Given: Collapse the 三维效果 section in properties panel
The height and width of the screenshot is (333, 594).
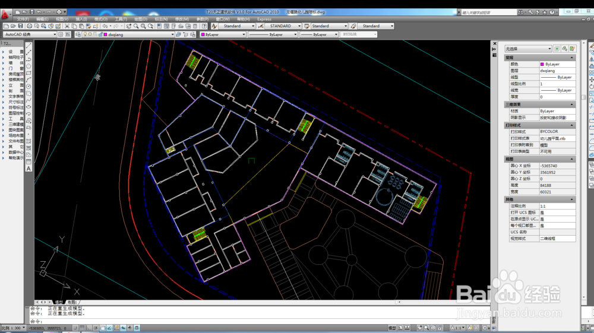Looking at the screenshot, I should 571,104.
